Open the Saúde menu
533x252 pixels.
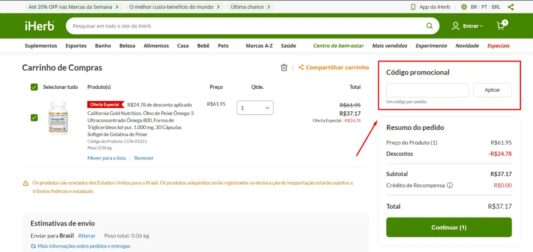[x=288, y=46]
